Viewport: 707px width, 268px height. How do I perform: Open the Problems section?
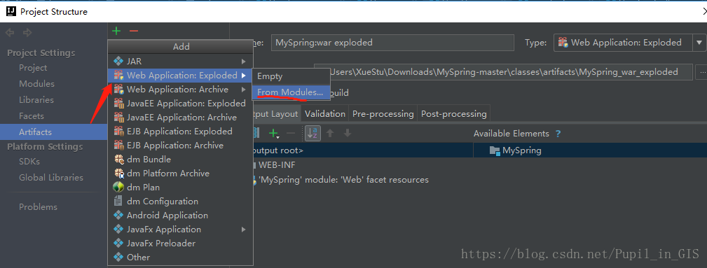pyautogui.click(x=38, y=206)
